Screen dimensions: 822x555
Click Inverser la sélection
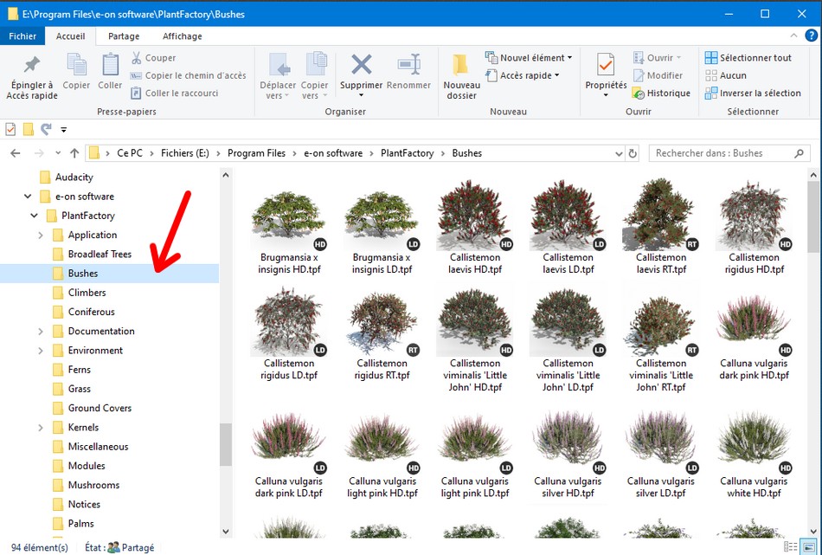click(x=754, y=94)
